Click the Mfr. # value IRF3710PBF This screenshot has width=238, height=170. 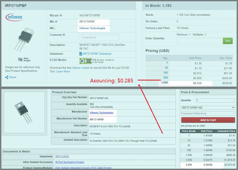(x=87, y=21)
